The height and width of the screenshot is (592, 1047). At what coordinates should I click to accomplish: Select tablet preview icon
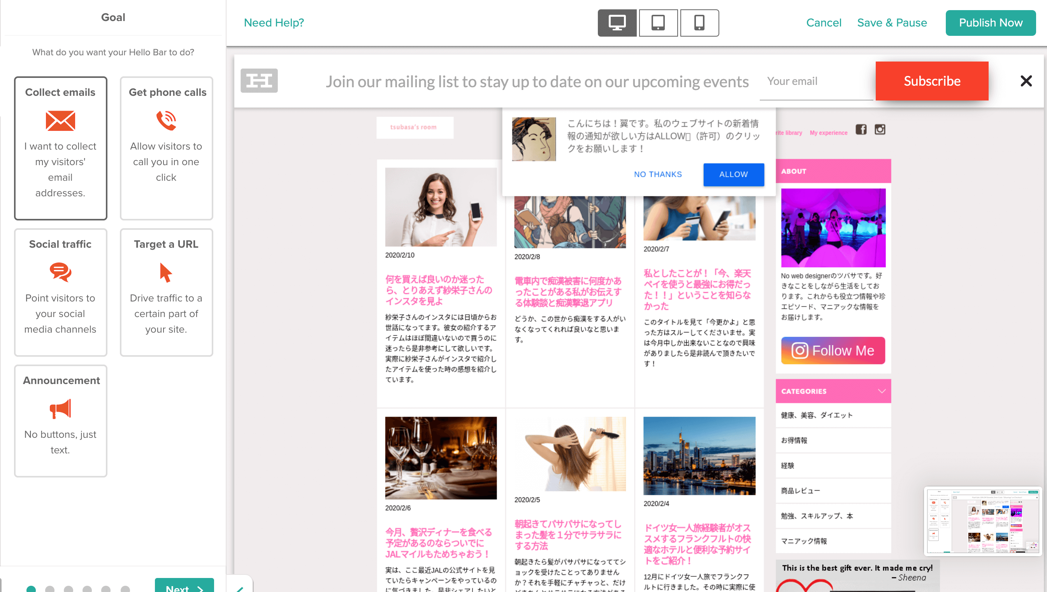click(x=658, y=23)
